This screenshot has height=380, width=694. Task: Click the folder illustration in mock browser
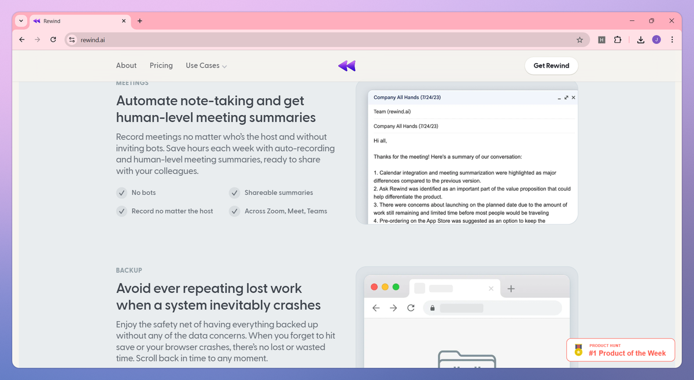click(467, 359)
